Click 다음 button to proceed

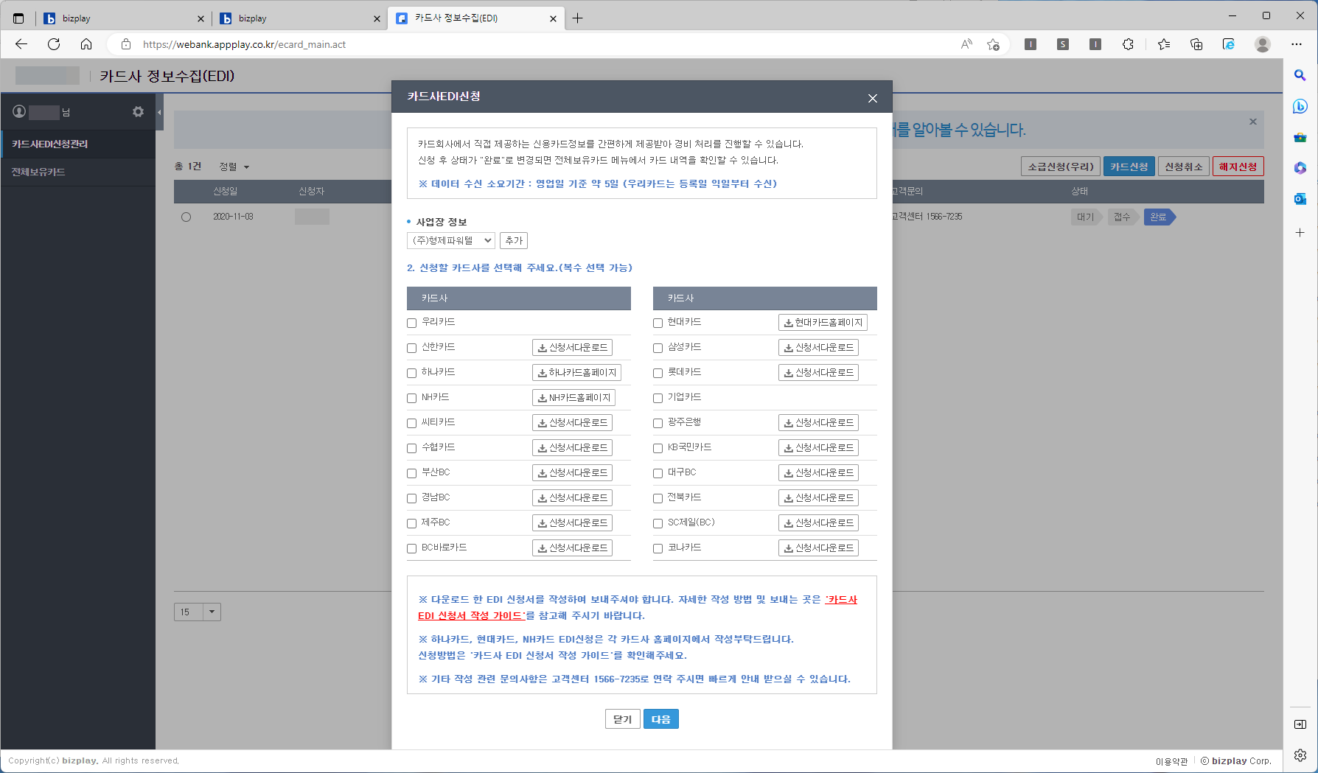tap(661, 719)
